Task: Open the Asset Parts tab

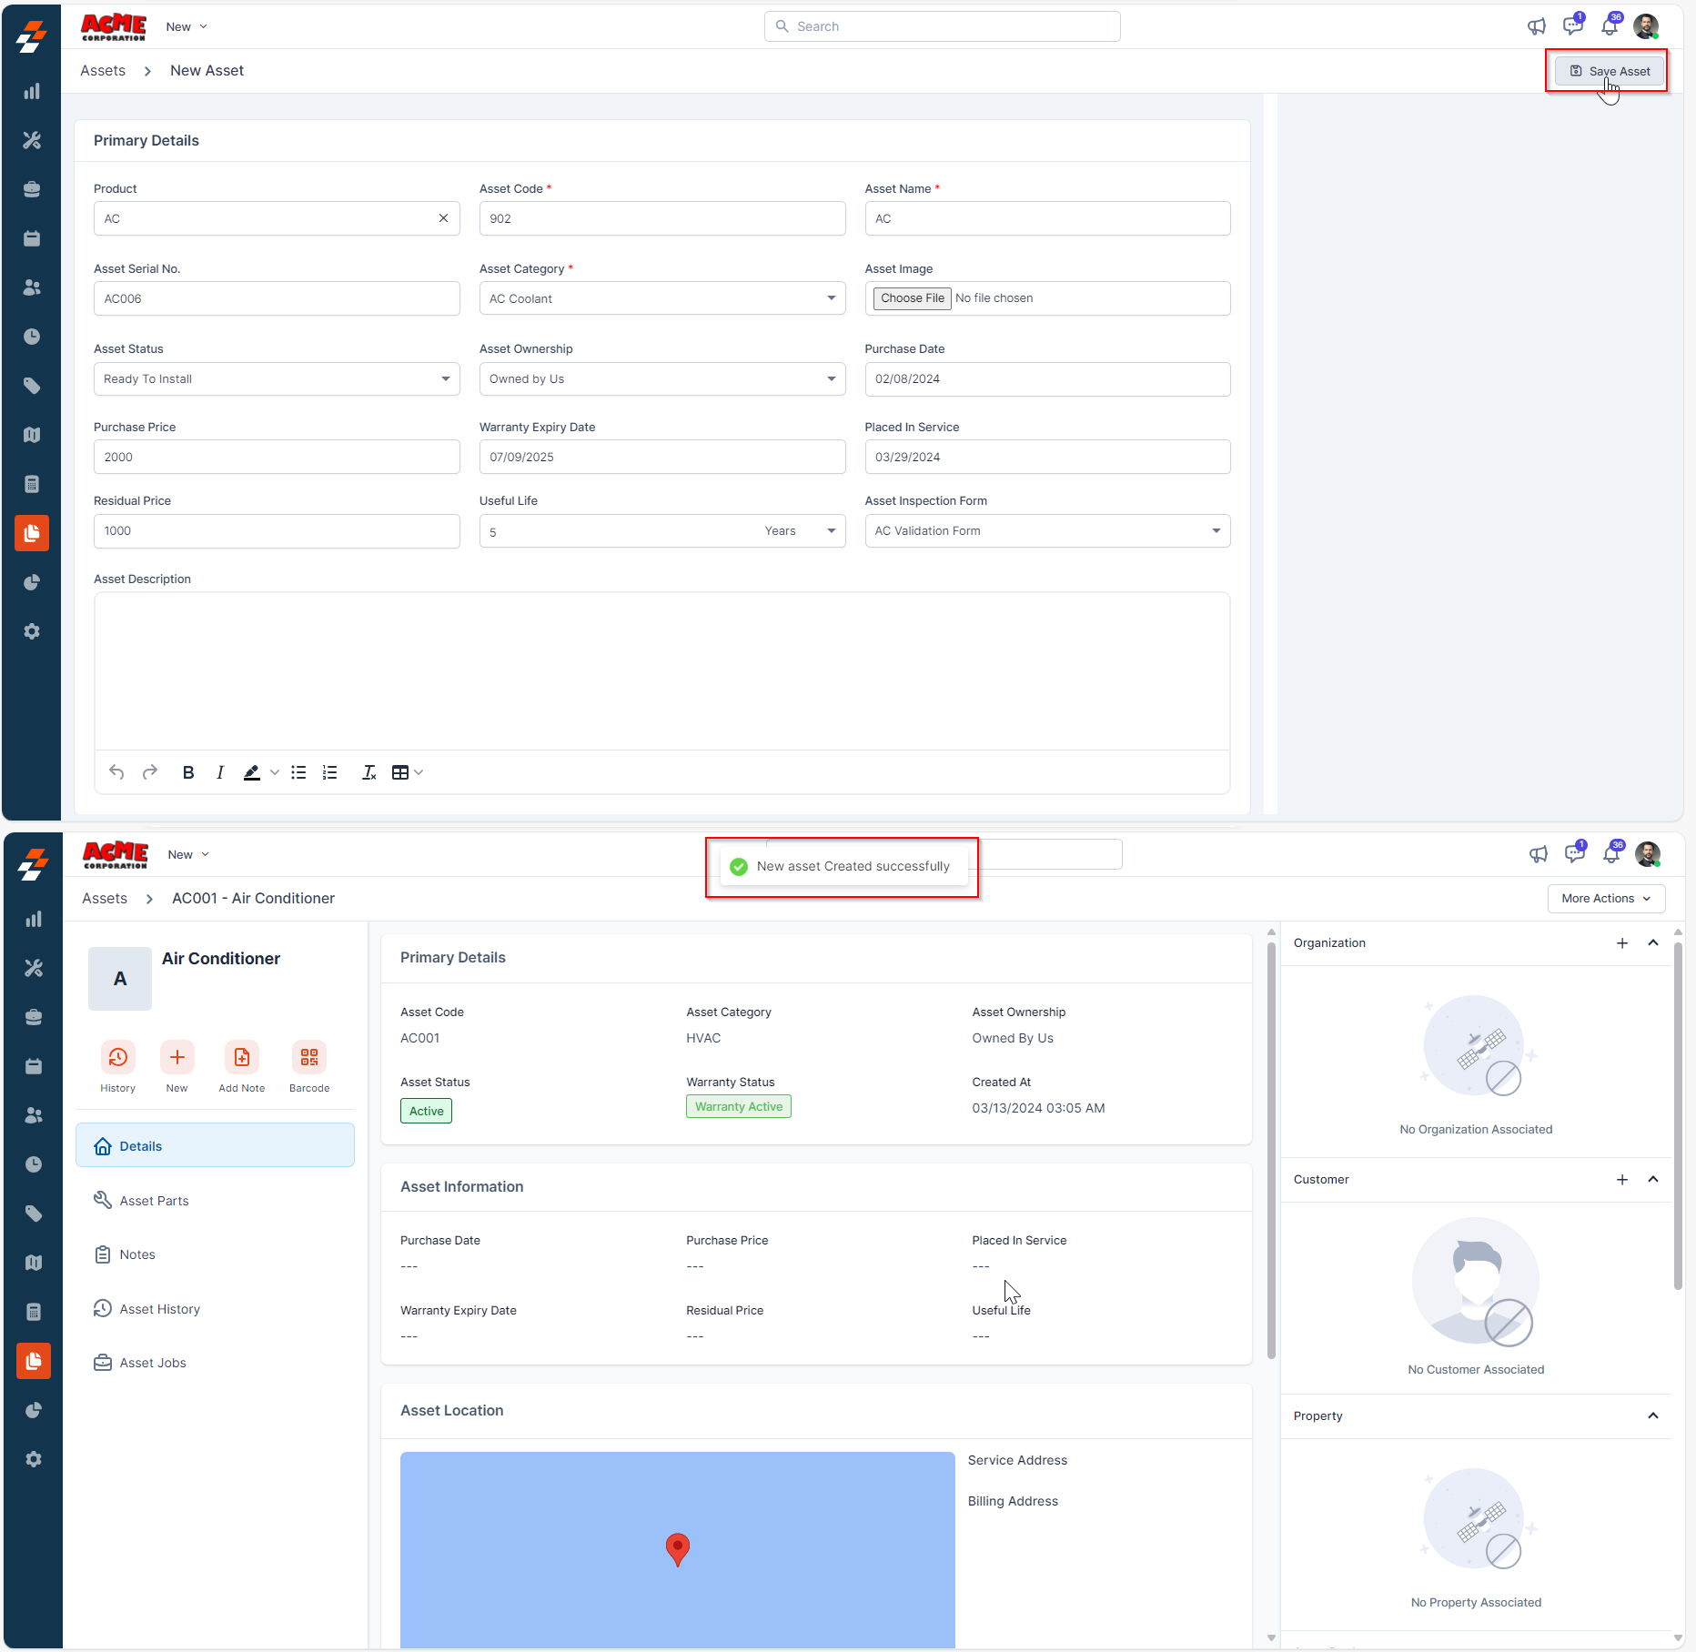Action: click(154, 1201)
